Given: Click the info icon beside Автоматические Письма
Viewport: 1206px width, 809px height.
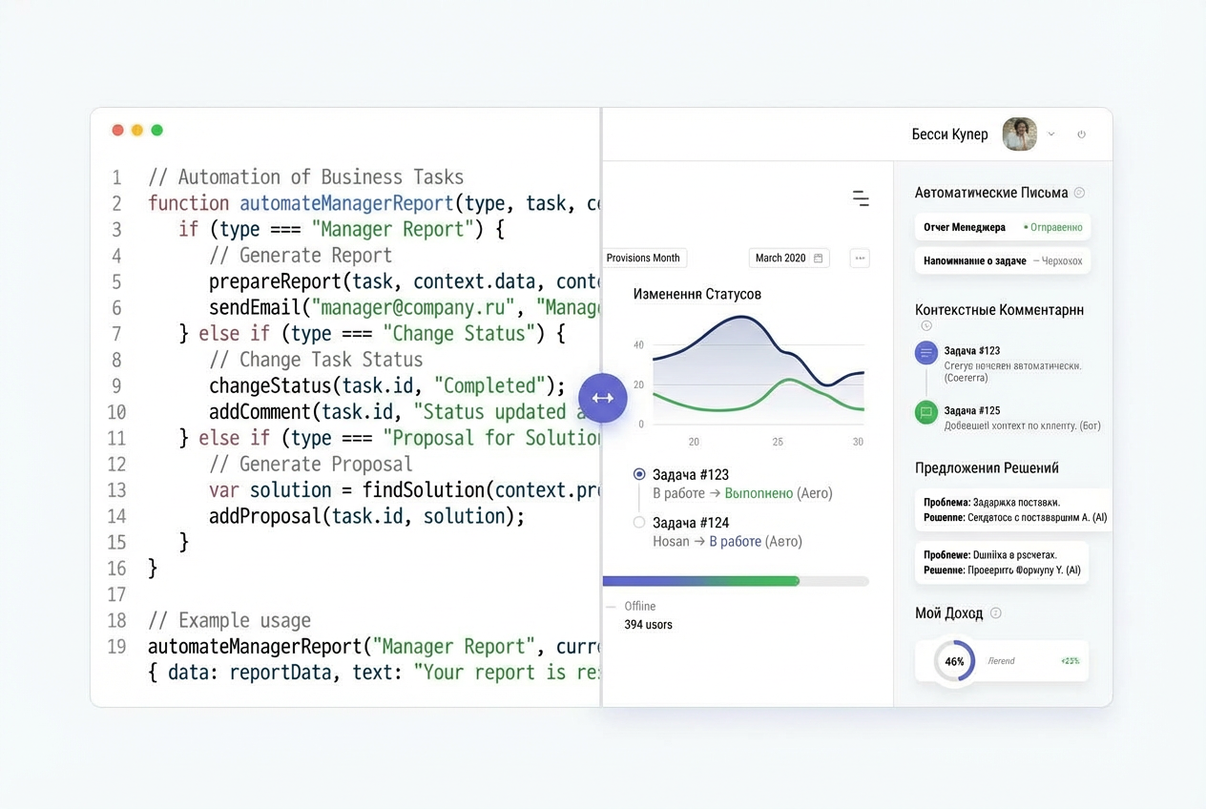Looking at the screenshot, I should click(x=1079, y=193).
